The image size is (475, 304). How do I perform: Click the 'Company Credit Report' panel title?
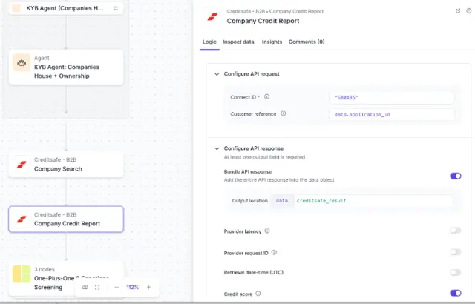pyautogui.click(x=263, y=21)
